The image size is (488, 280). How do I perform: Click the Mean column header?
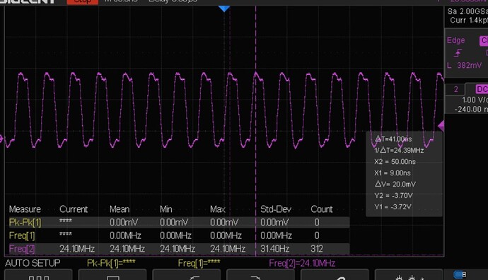tap(120, 209)
